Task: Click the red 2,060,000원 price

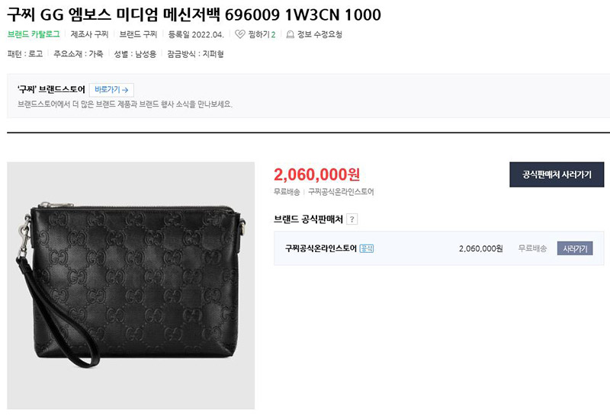Action: (x=316, y=174)
